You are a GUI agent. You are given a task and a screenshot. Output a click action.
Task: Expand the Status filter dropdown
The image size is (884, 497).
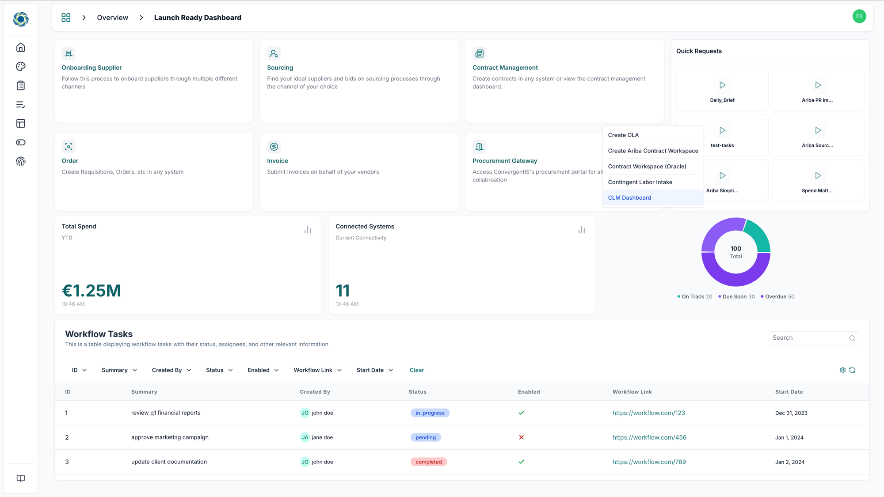(x=219, y=370)
